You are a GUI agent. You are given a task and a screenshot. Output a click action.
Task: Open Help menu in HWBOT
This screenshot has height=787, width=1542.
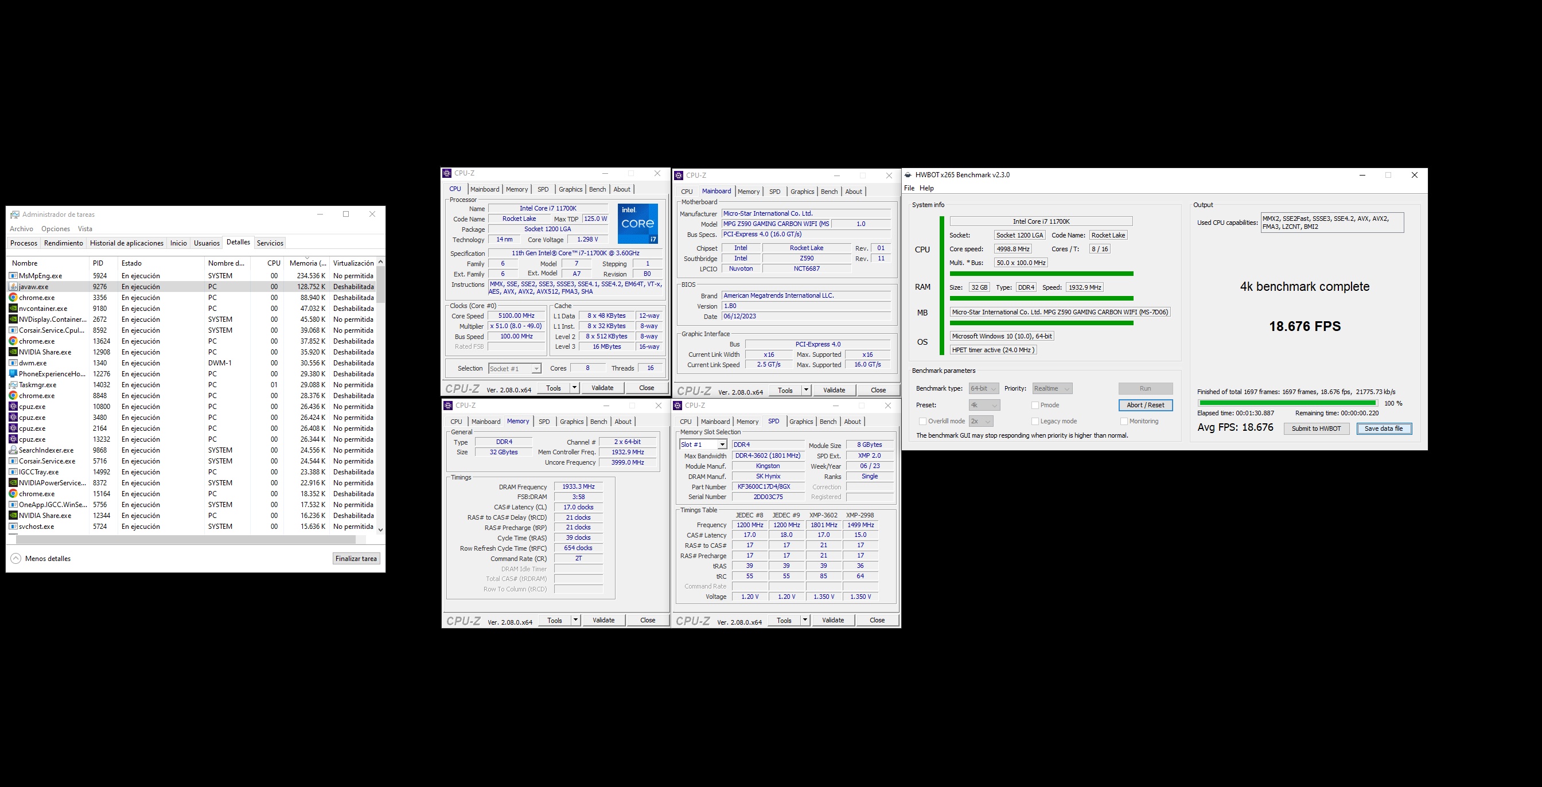pos(926,188)
